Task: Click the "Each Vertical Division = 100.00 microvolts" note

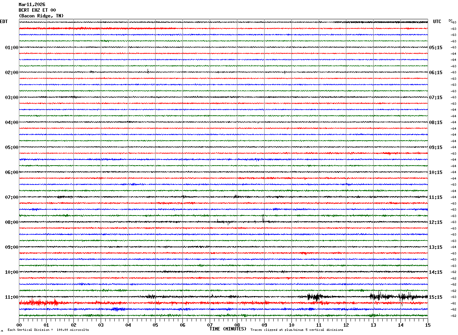Action: (48, 330)
